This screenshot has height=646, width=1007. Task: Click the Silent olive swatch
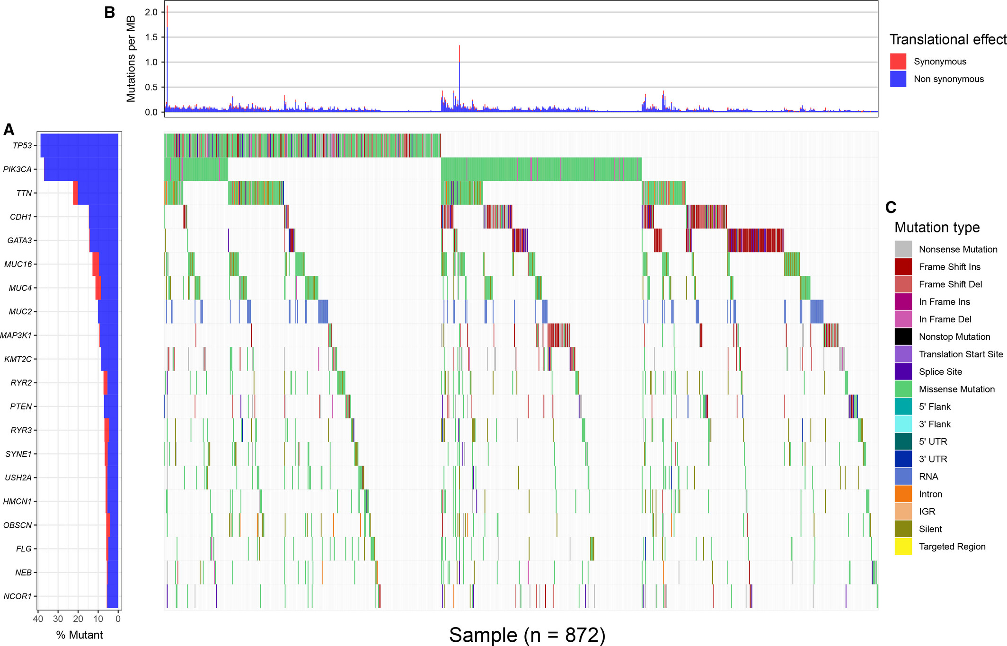click(903, 530)
